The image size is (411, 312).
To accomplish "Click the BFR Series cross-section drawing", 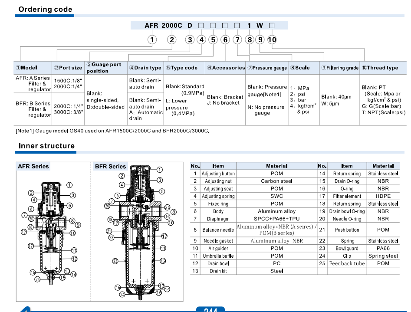I will click(140, 233).
